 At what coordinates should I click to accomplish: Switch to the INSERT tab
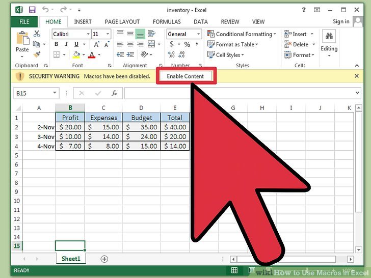click(x=83, y=22)
